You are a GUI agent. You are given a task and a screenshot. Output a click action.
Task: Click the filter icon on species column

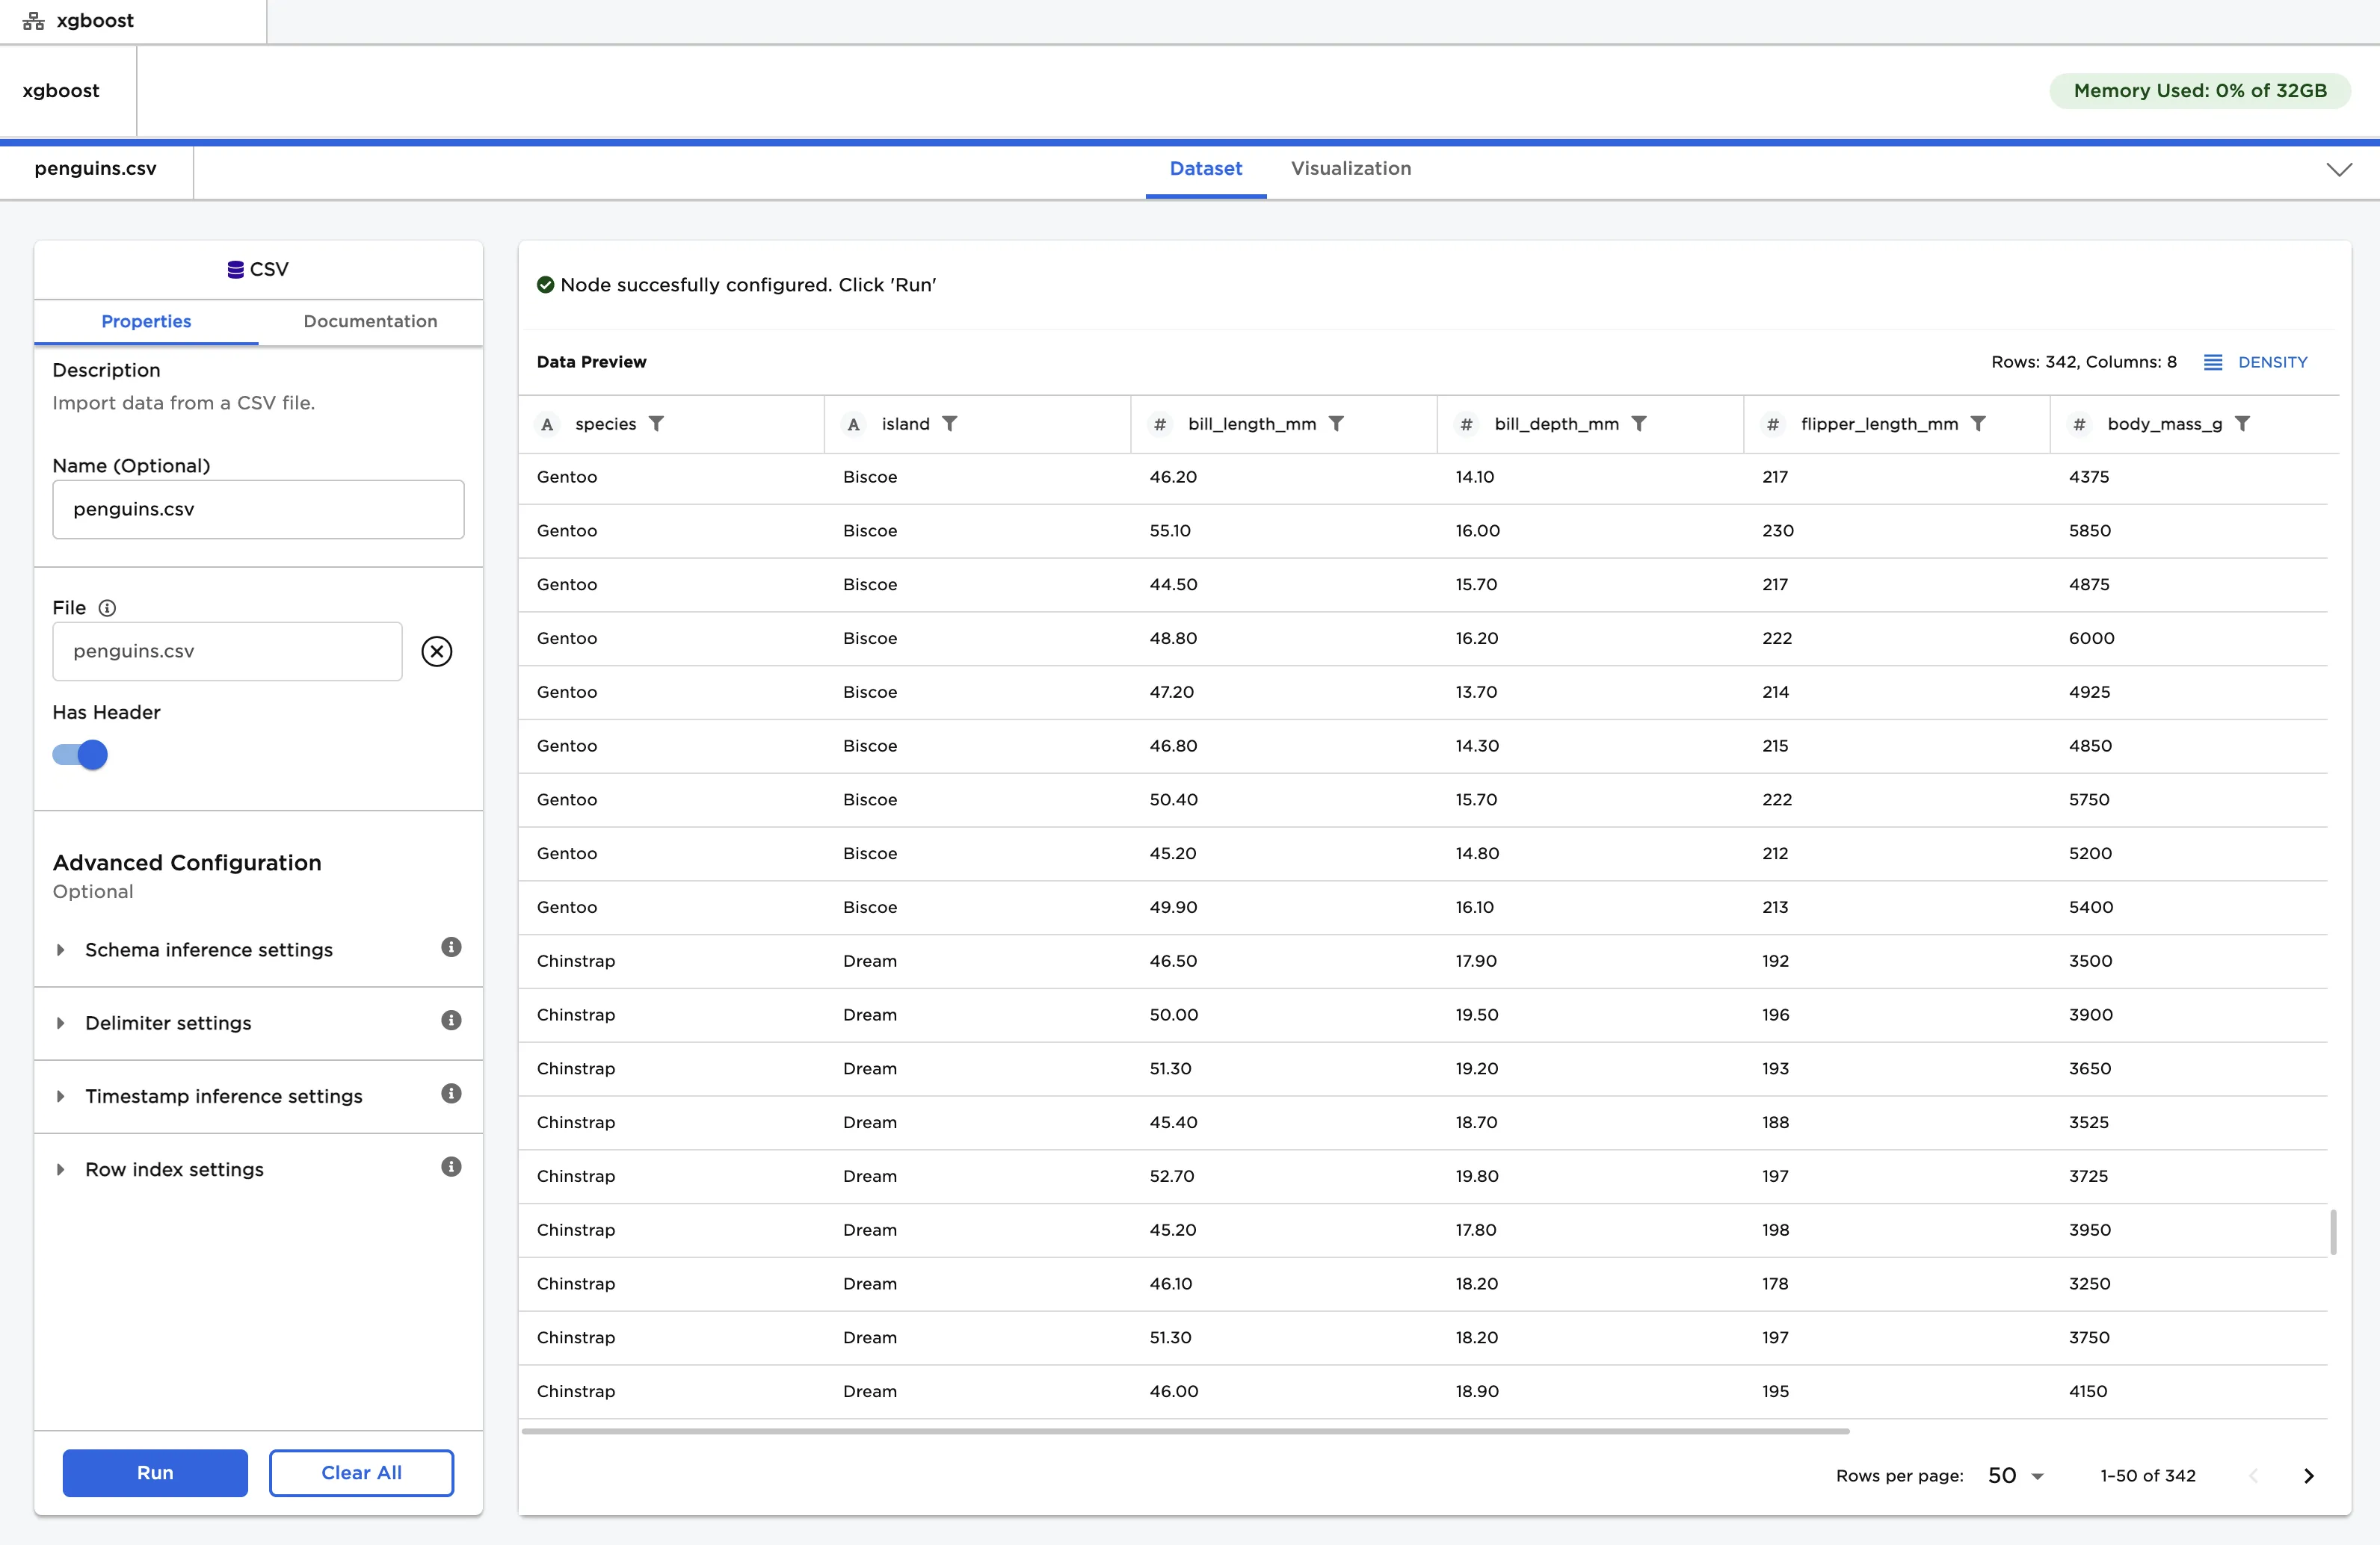pyautogui.click(x=656, y=424)
